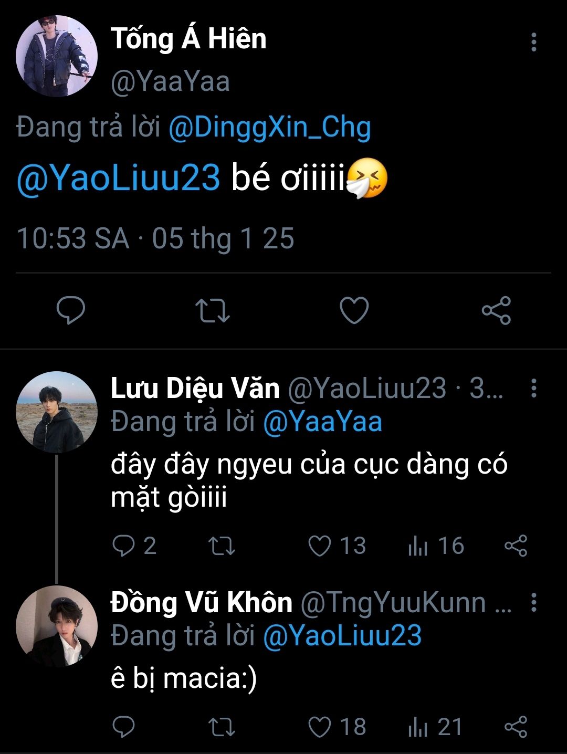Reply to Lưu Diệu Văn's comment
Image resolution: width=567 pixels, height=754 pixels.
point(124,546)
